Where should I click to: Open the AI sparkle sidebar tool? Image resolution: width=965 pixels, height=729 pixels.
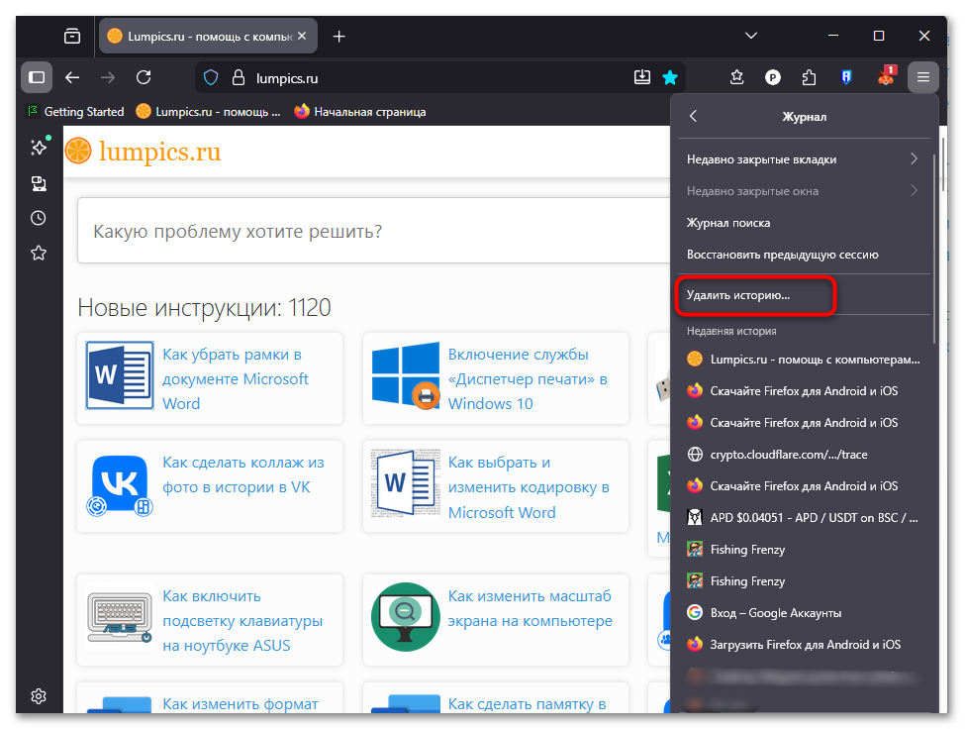39,147
